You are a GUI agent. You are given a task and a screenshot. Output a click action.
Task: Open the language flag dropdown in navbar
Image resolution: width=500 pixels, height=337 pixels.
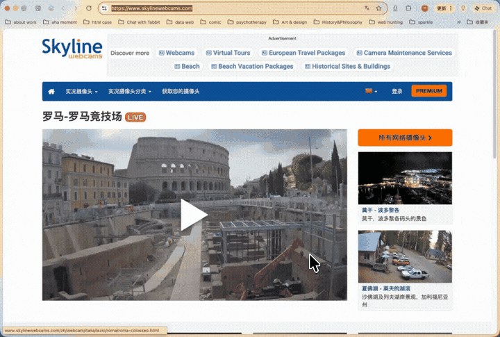click(x=371, y=91)
